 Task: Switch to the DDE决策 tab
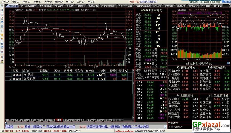coord(157,6)
